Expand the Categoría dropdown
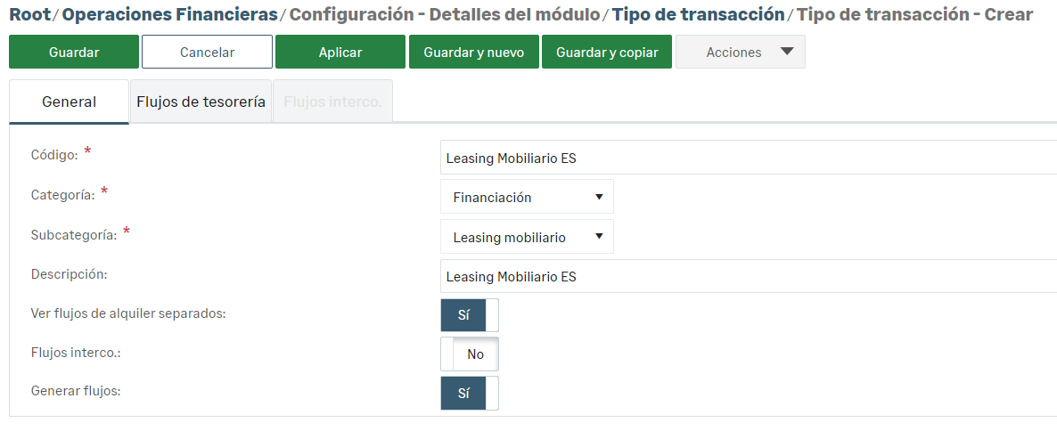The width and height of the screenshot is (1057, 431). coord(527,197)
